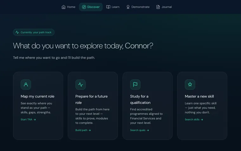The width and height of the screenshot is (241, 151).
Task: Click the 'Tell me where you want to go' subtitle
Action: (x=54, y=58)
